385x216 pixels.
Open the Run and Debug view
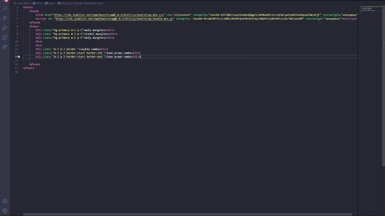pyautogui.click(x=5, y=28)
